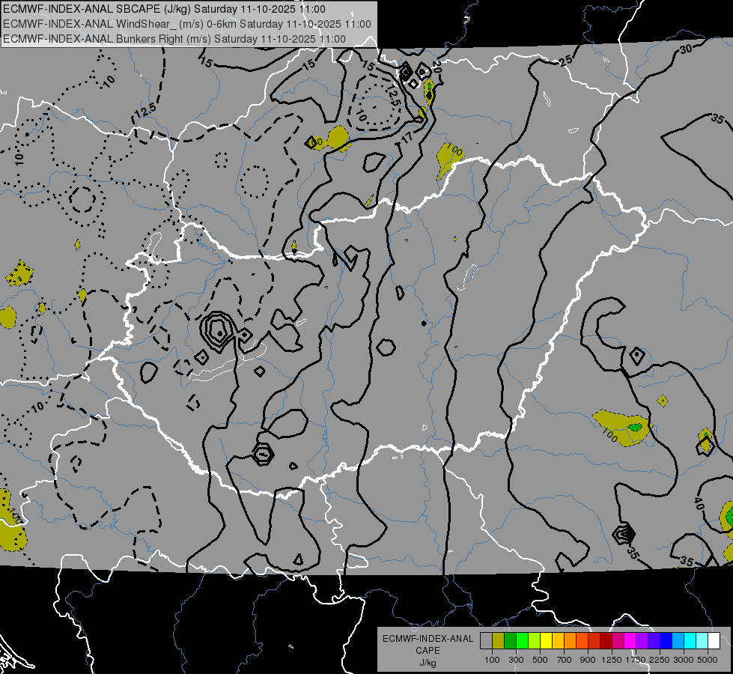This screenshot has height=674, width=733.
Task: Select the yellow legend swatch after 500
Action: click(x=546, y=641)
